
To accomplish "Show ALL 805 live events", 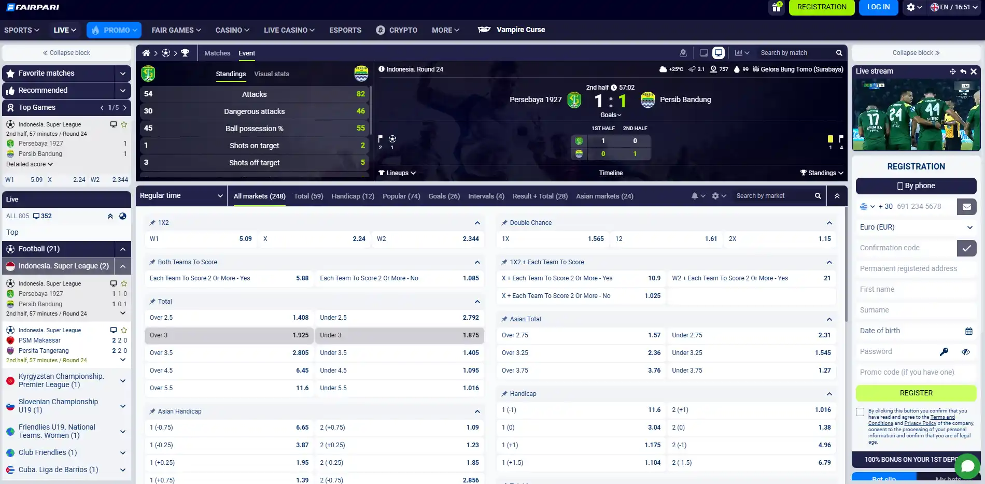I will pyautogui.click(x=18, y=216).
